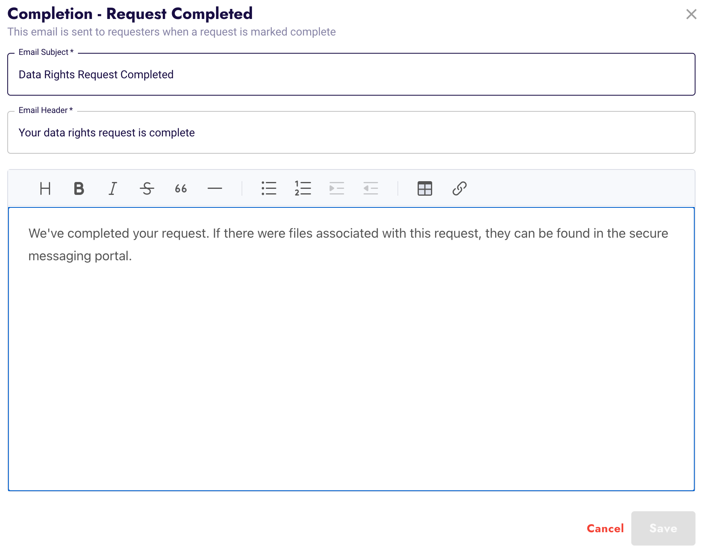This screenshot has width=706, height=552.
Task: Toggle bold formatting in the editor
Action: pos(79,188)
